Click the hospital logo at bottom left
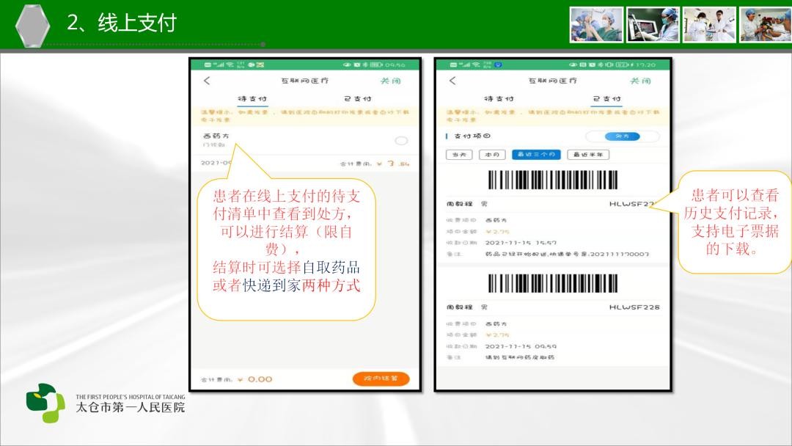Viewport: 792px width, 446px height. (x=45, y=403)
